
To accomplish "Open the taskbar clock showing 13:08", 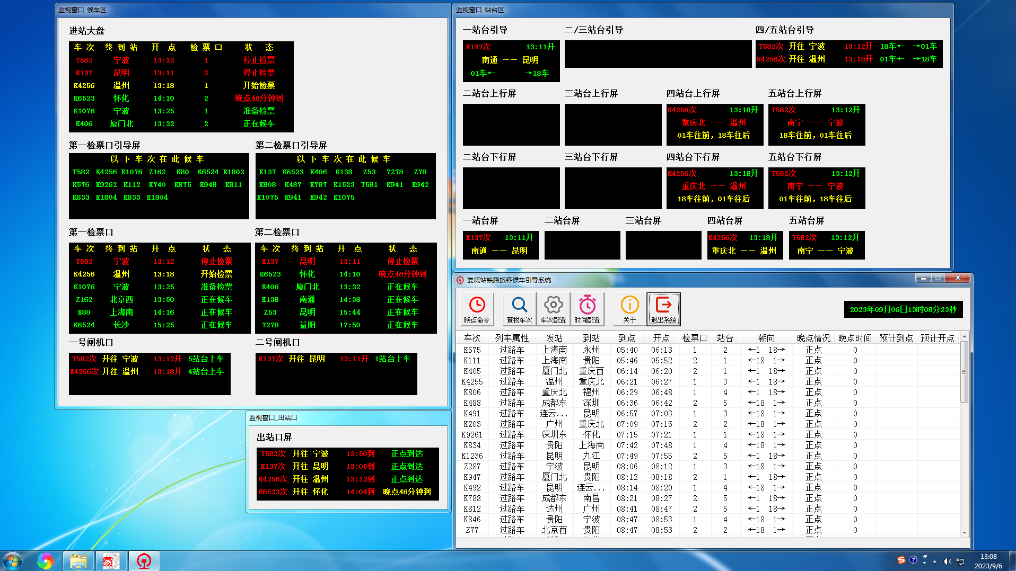I will click(x=988, y=561).
